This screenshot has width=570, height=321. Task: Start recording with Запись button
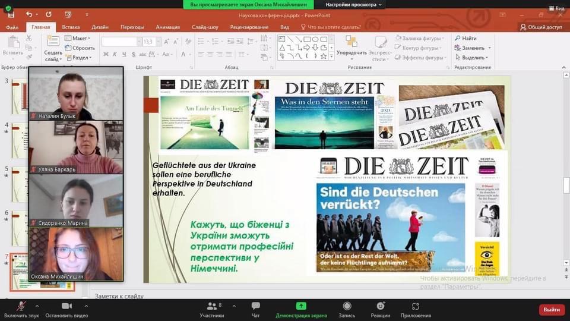(x=347, y=306)
